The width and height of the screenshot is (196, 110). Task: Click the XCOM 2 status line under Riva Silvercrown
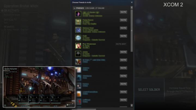click(x=86, y=48)
